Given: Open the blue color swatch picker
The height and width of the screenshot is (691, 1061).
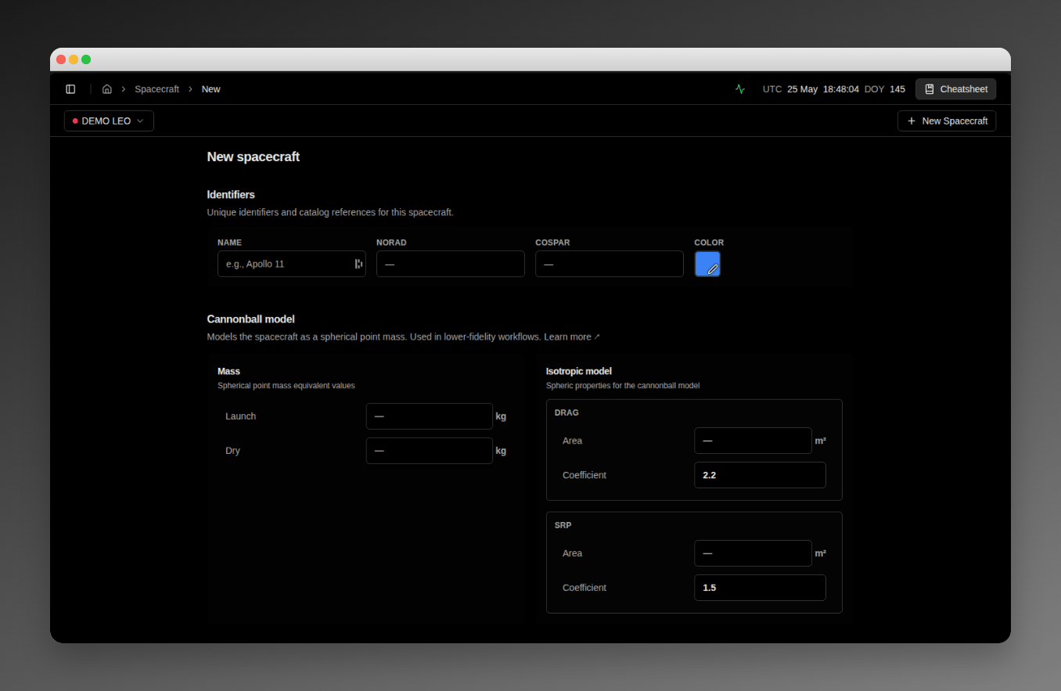Looking at the screenshot, I should (x=707, y=264).
